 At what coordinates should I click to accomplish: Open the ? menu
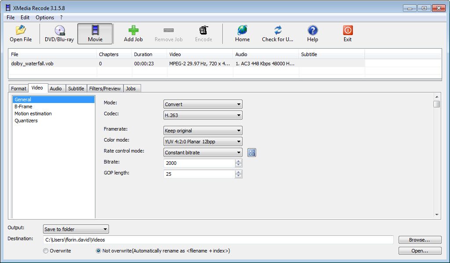61,18
